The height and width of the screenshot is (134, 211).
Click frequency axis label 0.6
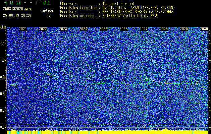(x=3, y=127)
